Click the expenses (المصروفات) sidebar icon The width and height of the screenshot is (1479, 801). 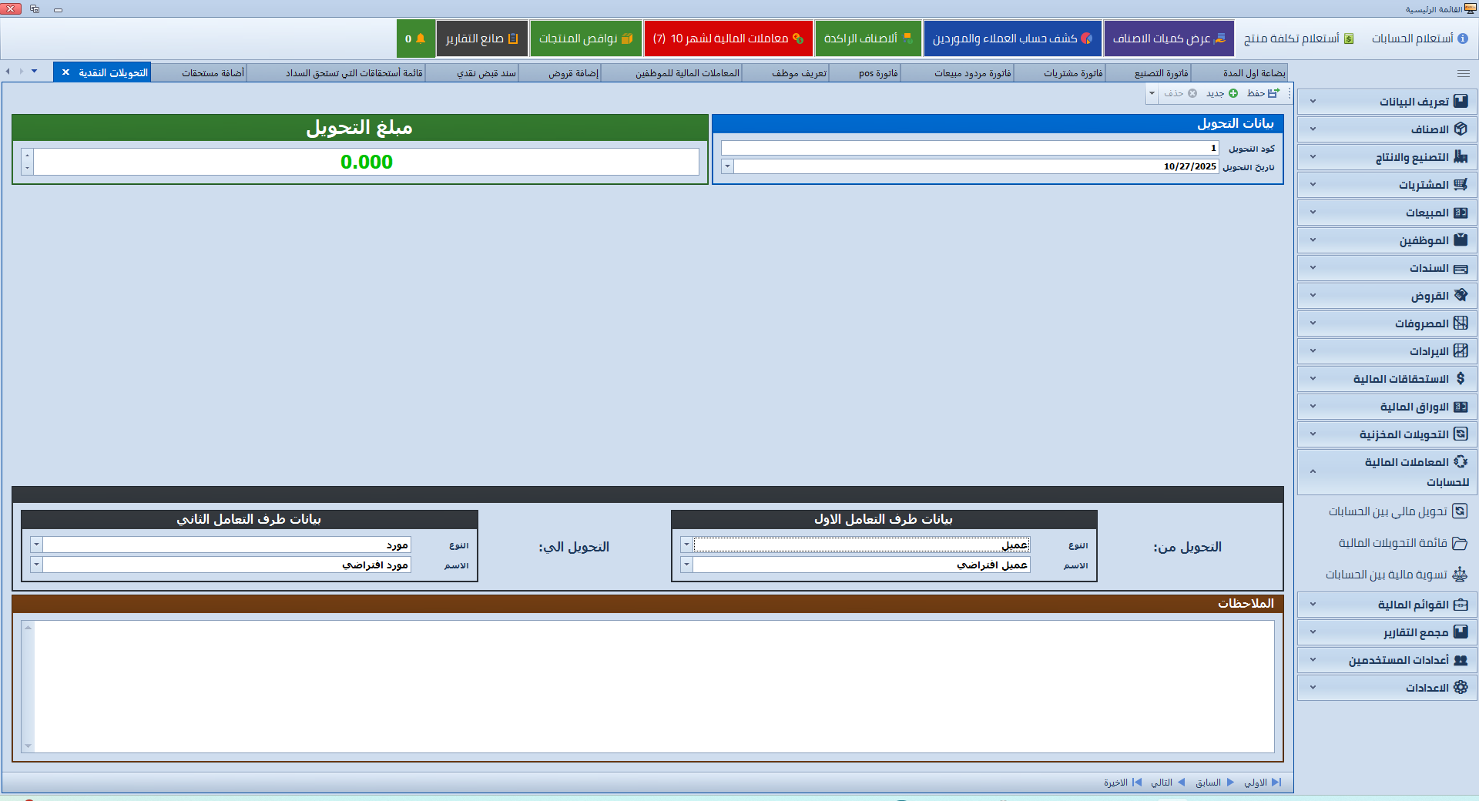(x=1461, y=323)
